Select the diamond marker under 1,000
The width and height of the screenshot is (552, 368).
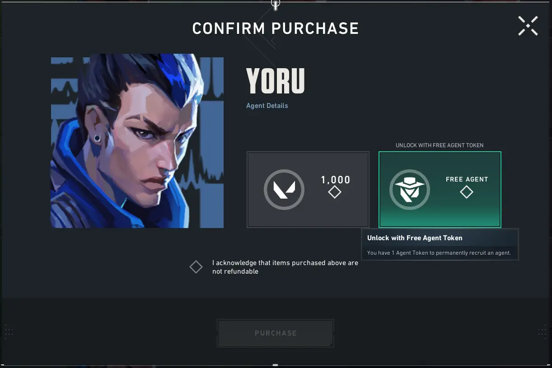point(335,192)
